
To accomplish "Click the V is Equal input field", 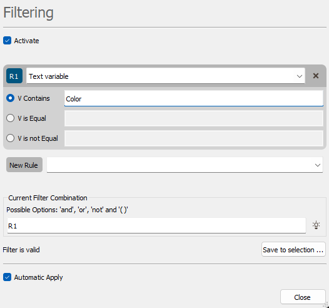I will (x=194, y=118).
